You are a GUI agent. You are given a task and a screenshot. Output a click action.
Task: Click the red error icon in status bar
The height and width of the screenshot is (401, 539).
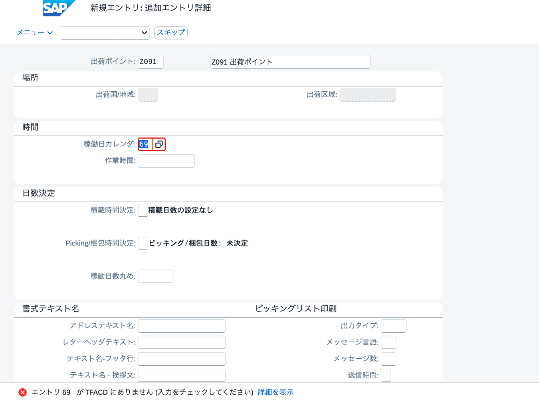[23, 392]
